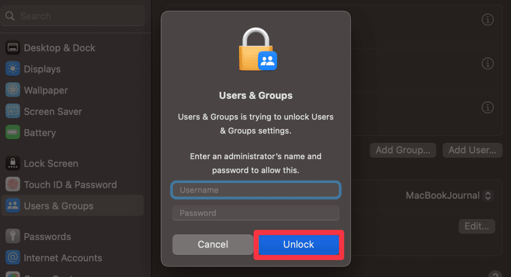Click the Screen Saver sidebar icon
Screen dimensions: 511x277
[12, 111]
